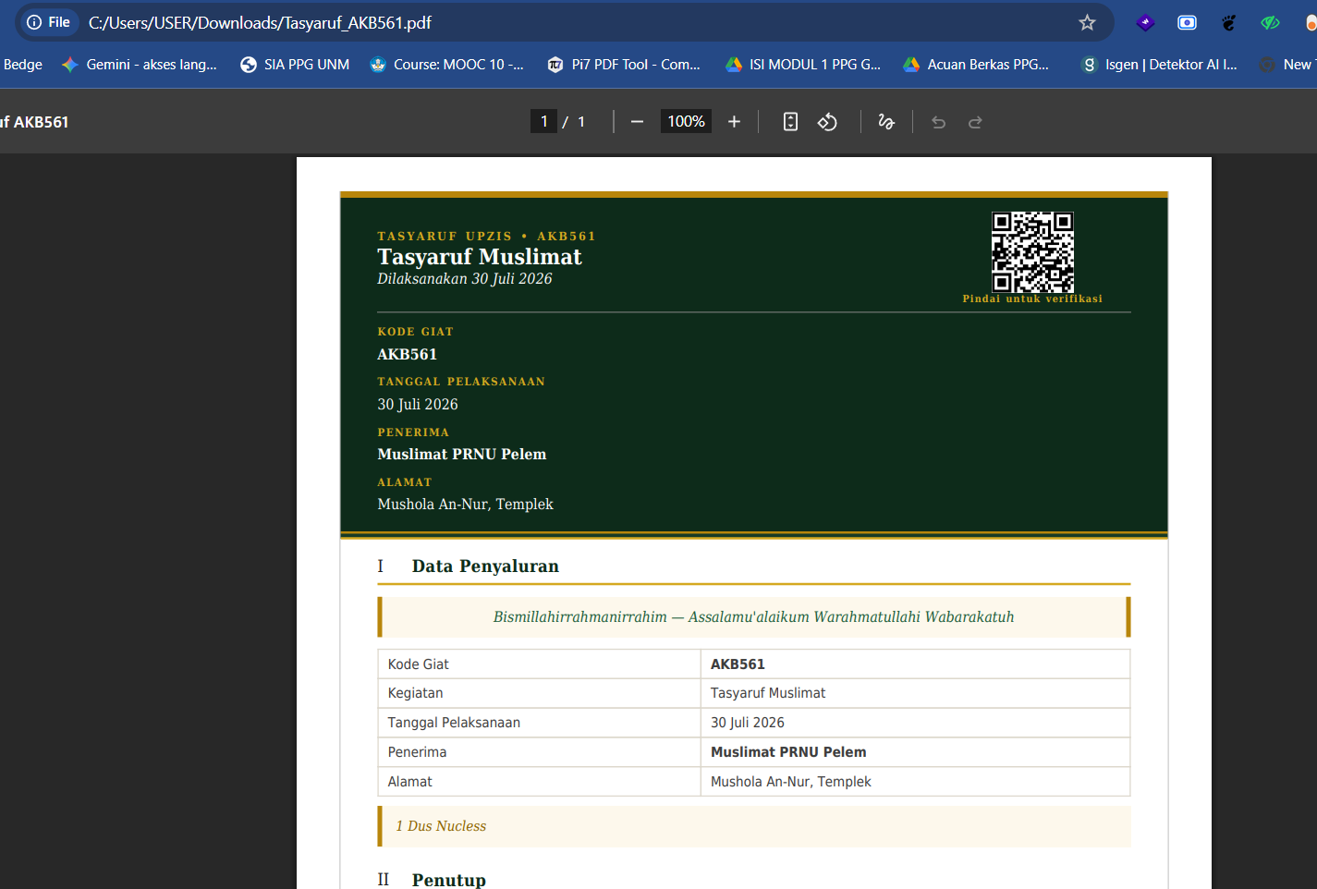Click 'Mushola An-Nur, Templek' table cell

791,782
